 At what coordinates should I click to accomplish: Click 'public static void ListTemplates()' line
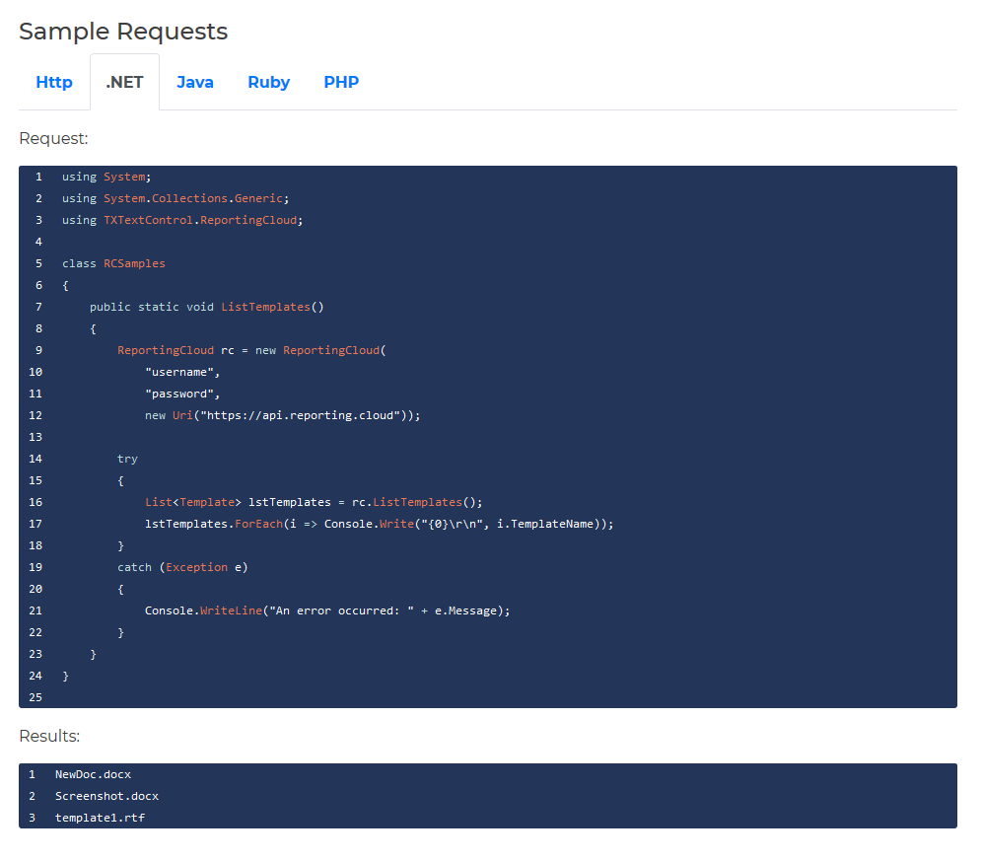tap(207, 307)
